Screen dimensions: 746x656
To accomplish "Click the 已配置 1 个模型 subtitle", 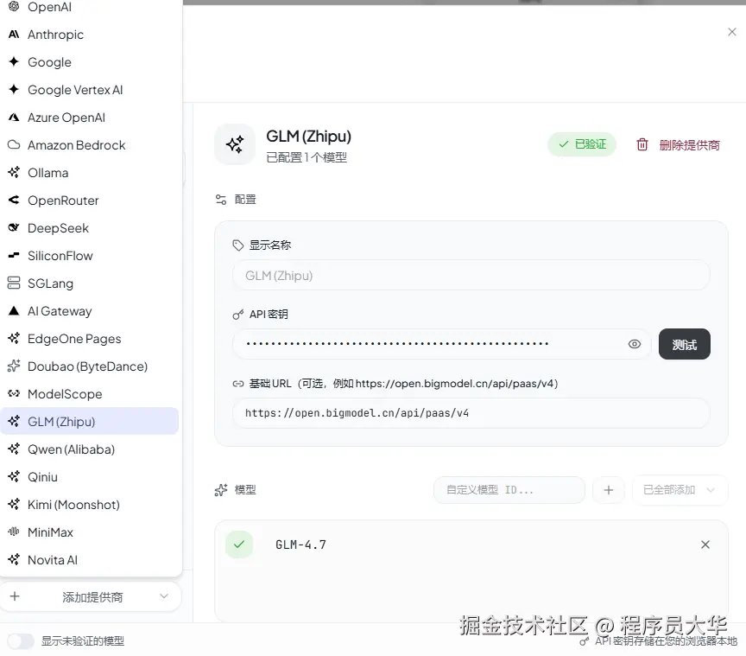I will click(x=307, y=157).
